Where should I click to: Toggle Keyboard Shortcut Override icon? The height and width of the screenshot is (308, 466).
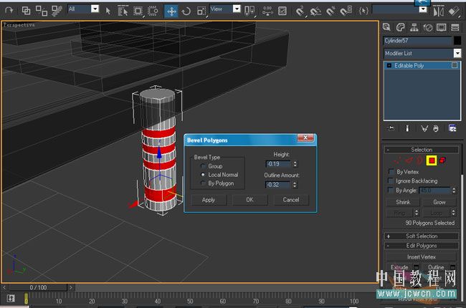(282, 11)
